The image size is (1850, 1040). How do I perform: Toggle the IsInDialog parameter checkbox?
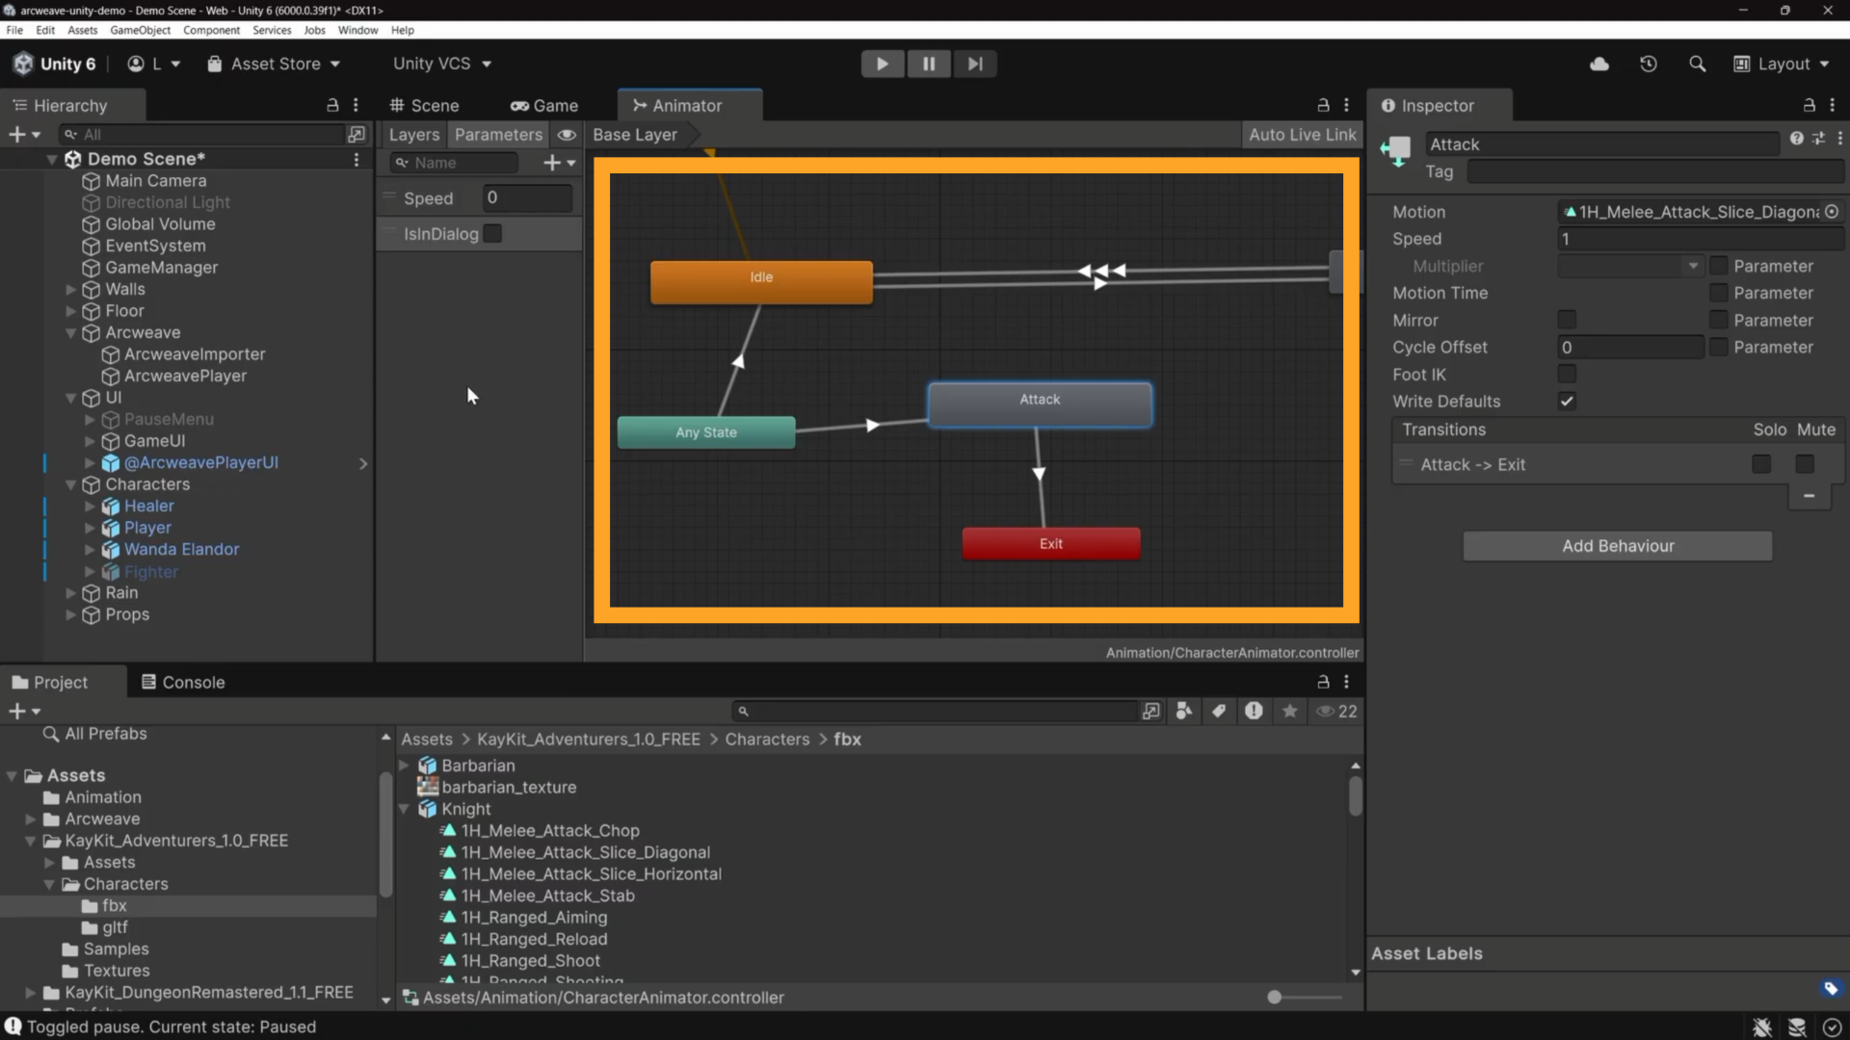[x=492, y=234]
